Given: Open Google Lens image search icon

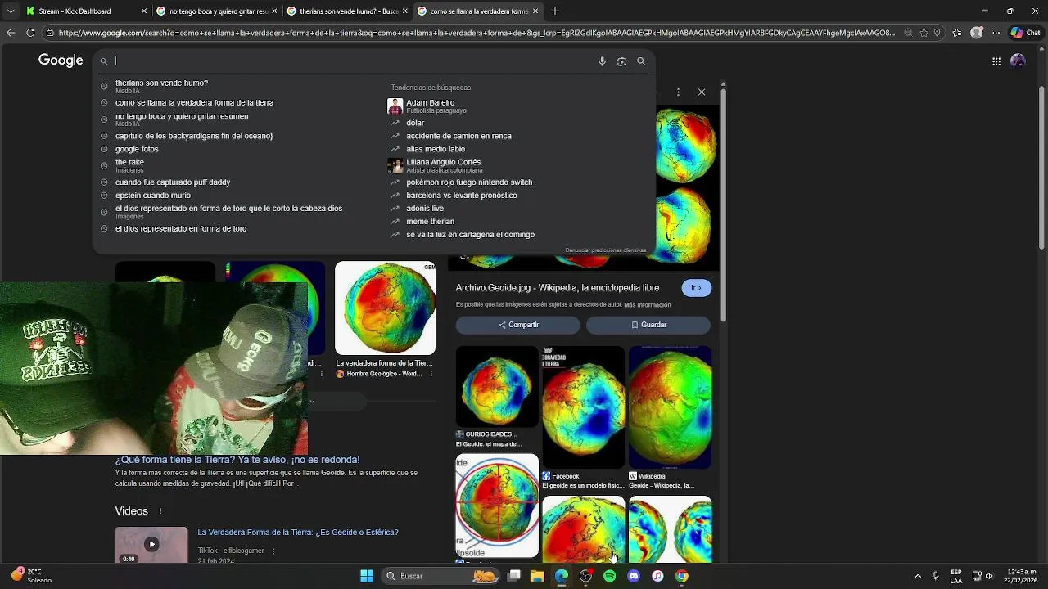Looking at the screenshot, I should click(x=621, y=61).
